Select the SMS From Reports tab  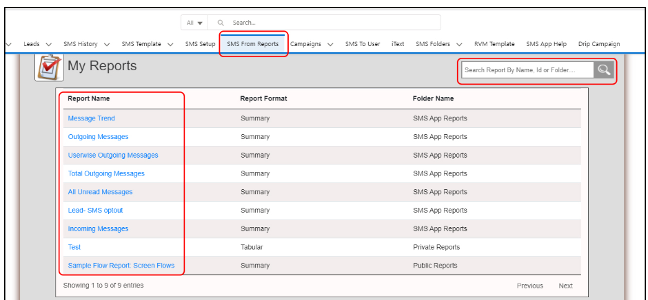253,44
